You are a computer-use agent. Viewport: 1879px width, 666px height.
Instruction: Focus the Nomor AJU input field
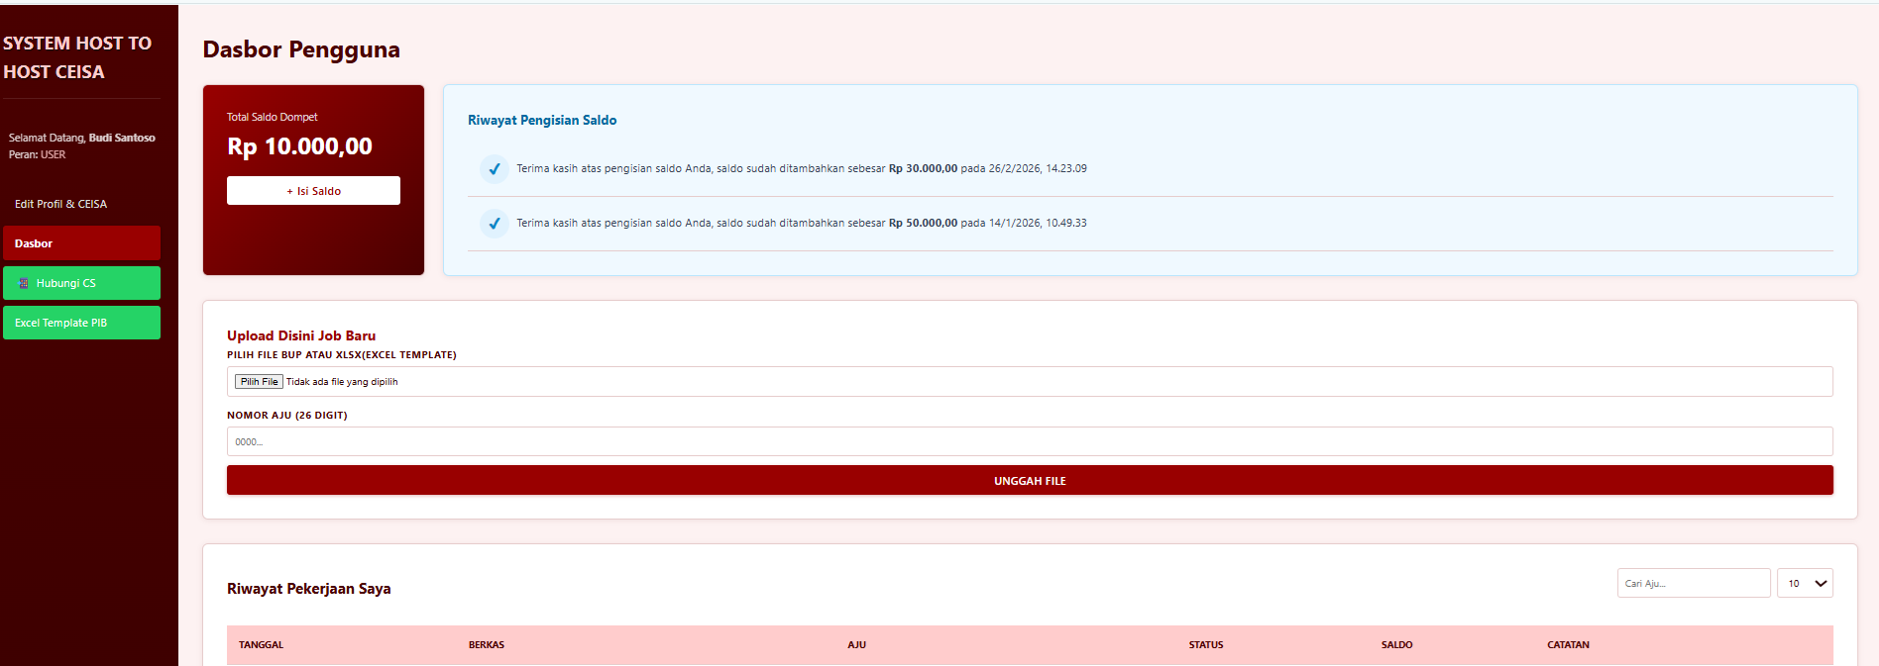(x=1029, y=441)
